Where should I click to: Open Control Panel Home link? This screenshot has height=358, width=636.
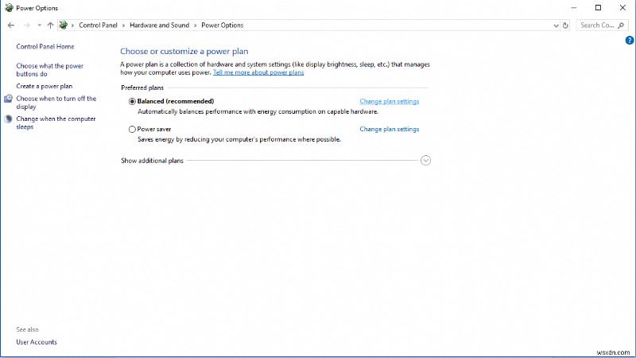(x=45, y=47)
